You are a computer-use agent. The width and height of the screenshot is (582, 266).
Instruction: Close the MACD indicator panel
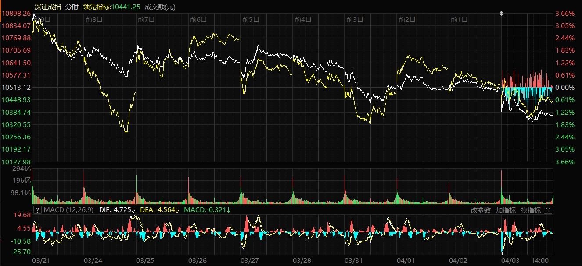point(548,210)
